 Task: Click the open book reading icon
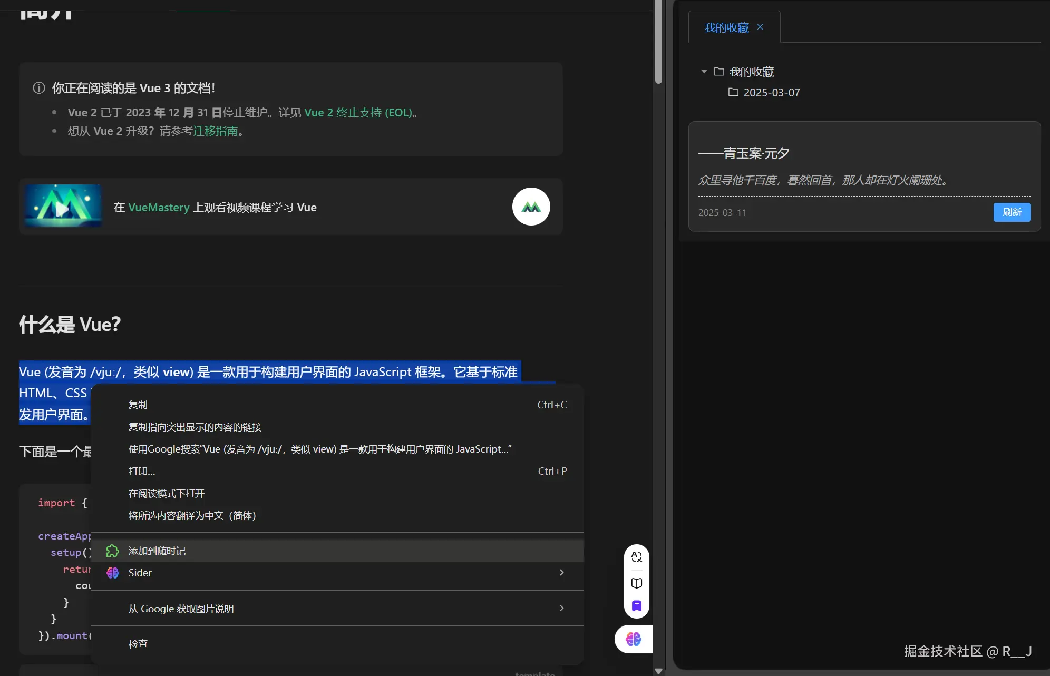(x=637, y=583)
